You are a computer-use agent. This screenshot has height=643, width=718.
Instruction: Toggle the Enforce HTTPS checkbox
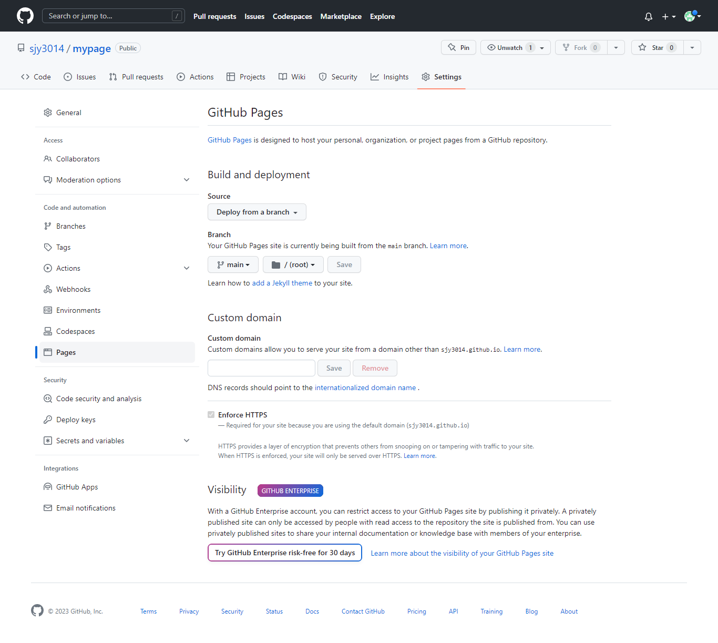(x=211, y=414)
